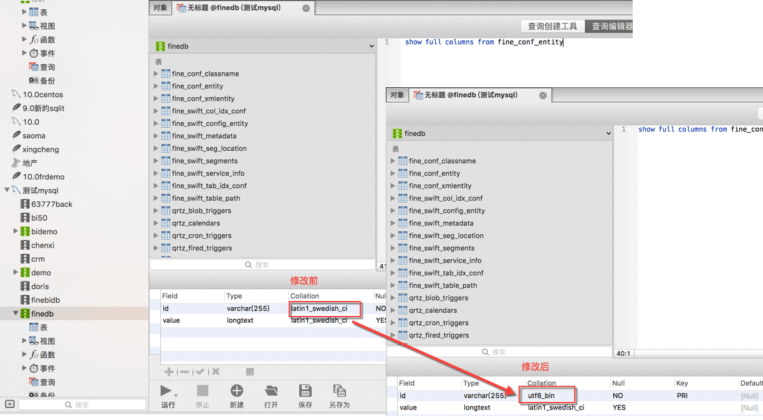The image size is (763, 420).
Task: Add a record with the plus icon
Action: (169, 372)
